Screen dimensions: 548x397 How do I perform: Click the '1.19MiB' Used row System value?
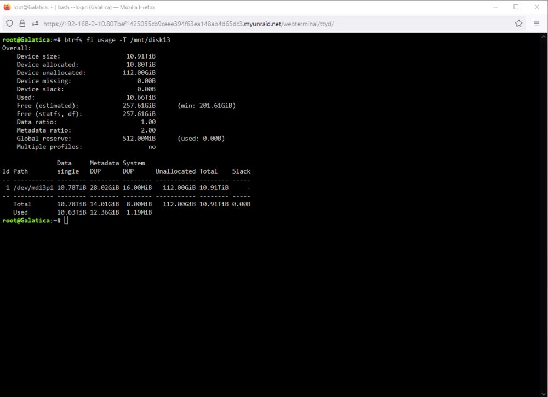(x=139, y=212)
